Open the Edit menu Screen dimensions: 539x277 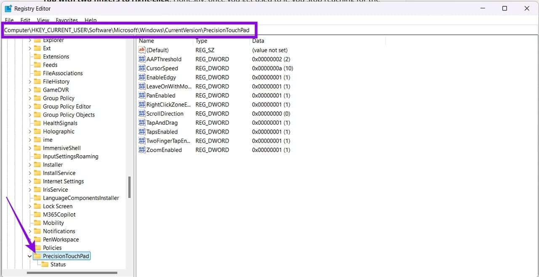[25, 20]
